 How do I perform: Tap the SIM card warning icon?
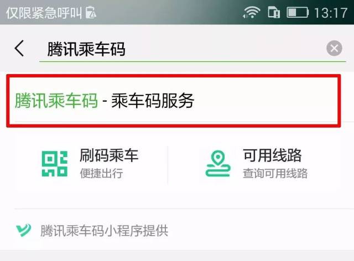pos(91,12)
